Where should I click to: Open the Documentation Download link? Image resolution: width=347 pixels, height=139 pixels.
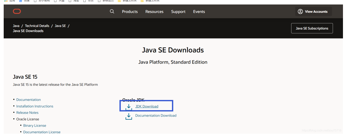coord(156,115)
